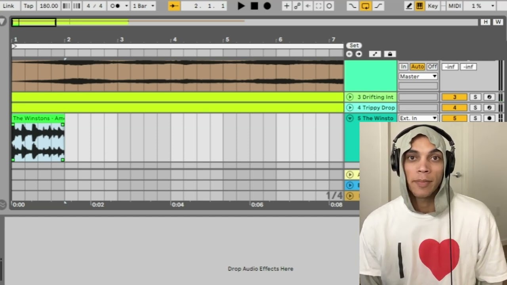The image size is (507, 285).
Task: Open the 1 Bar quantization menu
Action: click(143, 6)
